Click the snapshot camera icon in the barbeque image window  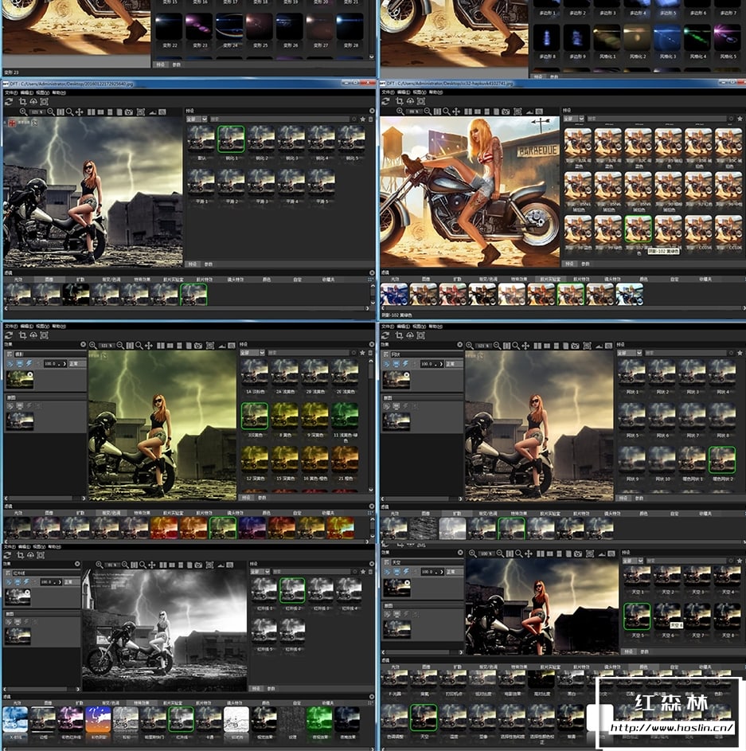[x=505, y=111]
